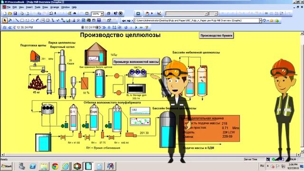Open the File menu
Screen dimensions: 304x171
[9, 7]
